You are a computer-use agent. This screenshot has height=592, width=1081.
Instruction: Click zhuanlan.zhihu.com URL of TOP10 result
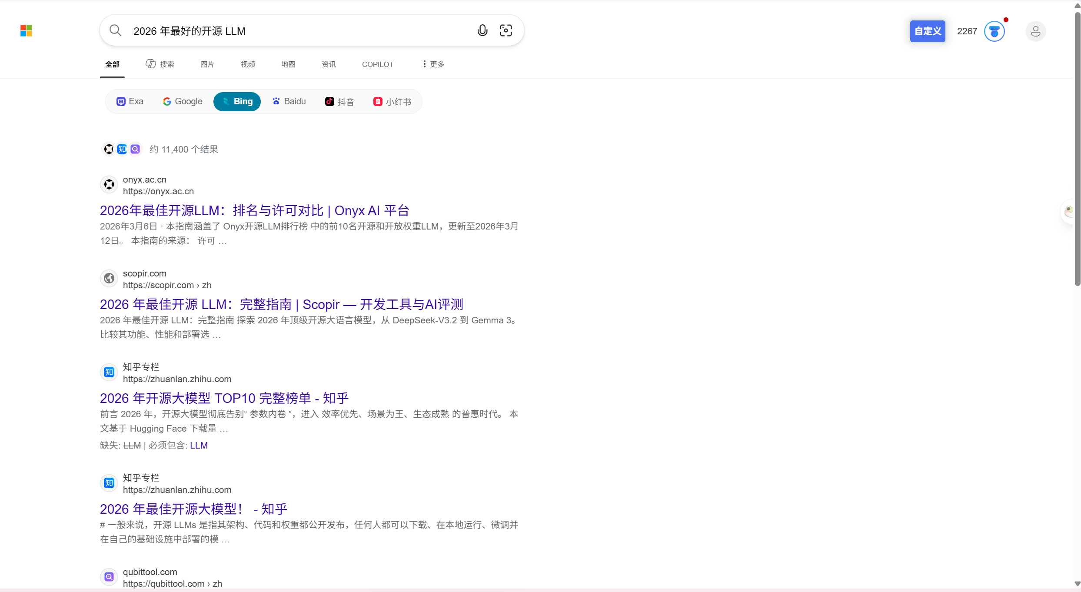click(177, 379)
